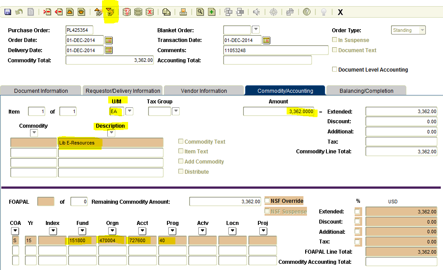Click the Fund field containing 151800
This screenshot has width=443, height=270.
83,240
